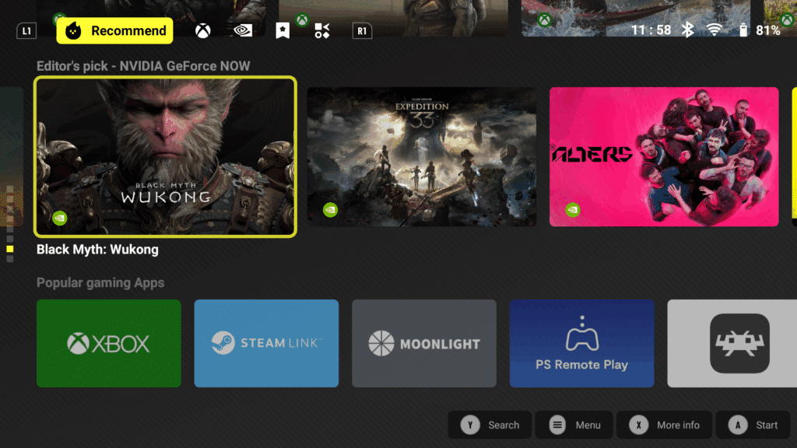The image size is (797, 448).
Task: Click the "Black Myth: Wukong" title below the cover
Action: pyautogui.click(x=97, y=250)
